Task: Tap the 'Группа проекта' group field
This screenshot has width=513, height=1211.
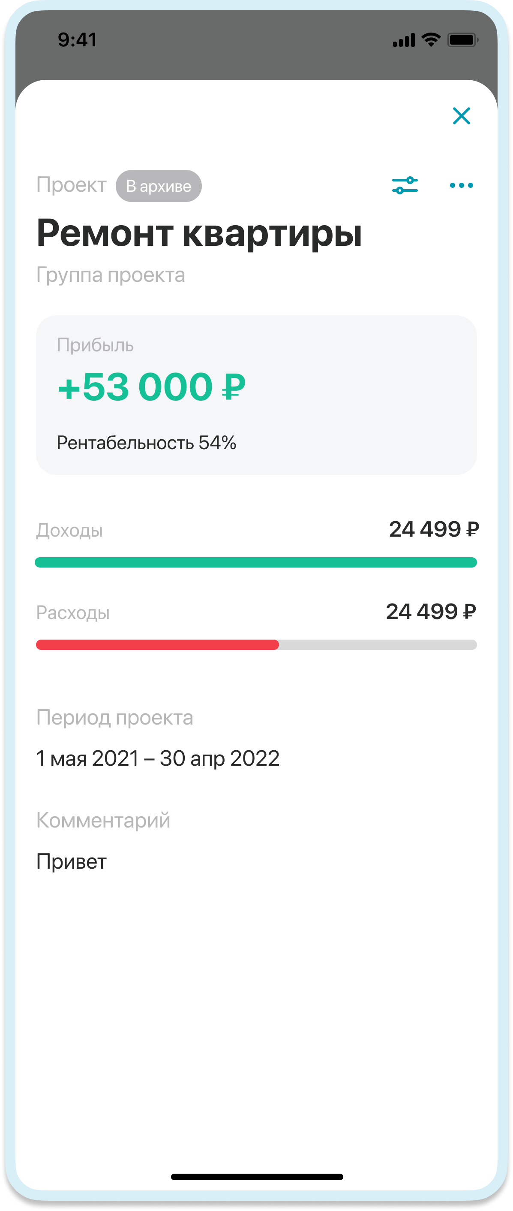Action: (111, 275)
